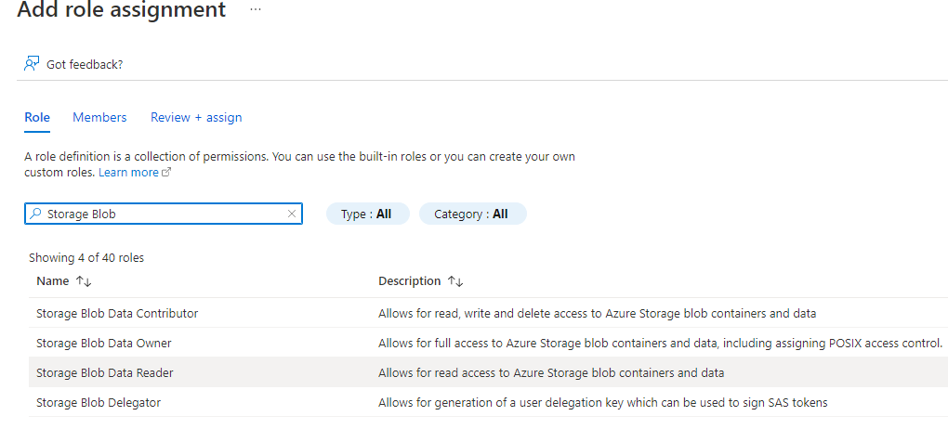
Task: Select the Storage Blob Data Contributor role
Action: pos(117,313)
